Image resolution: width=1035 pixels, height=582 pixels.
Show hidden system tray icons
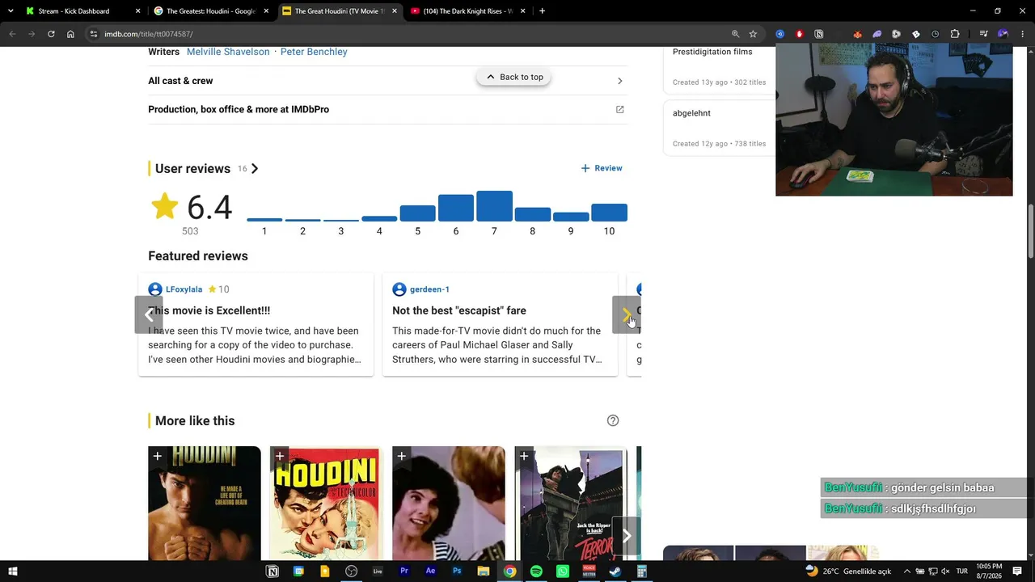point(906,571)
